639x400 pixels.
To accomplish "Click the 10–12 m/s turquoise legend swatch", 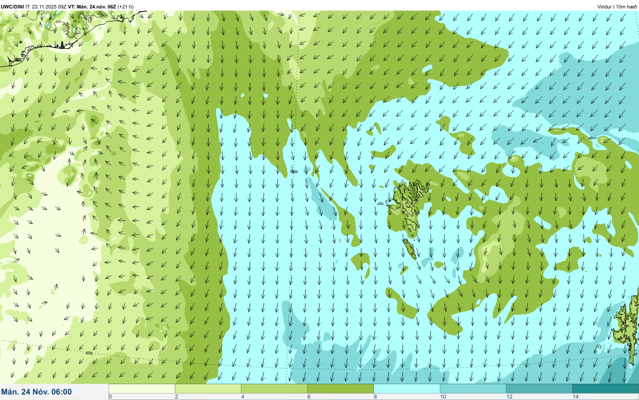I will pos(473,389).
